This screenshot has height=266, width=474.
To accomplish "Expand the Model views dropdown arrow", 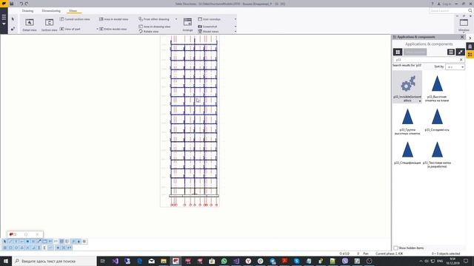I will point(236,31).
